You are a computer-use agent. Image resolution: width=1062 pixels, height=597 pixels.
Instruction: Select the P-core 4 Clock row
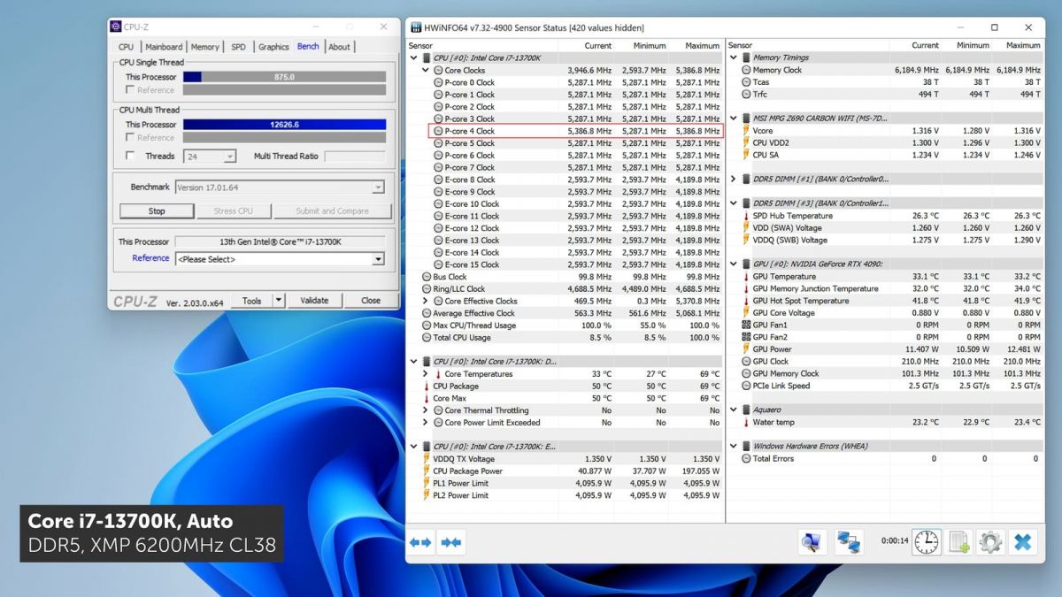575,131
